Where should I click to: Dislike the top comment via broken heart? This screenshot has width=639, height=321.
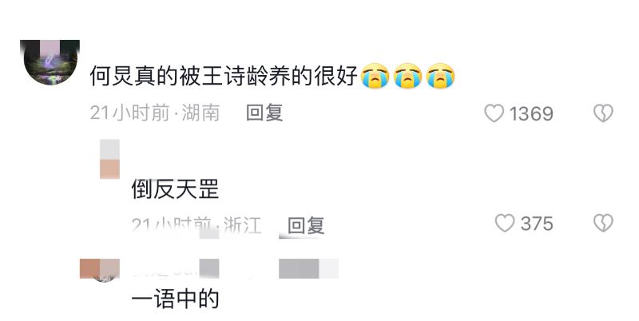tap(603, 113)
